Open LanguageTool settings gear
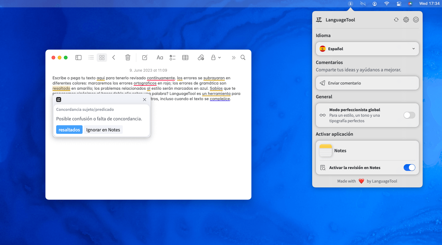This screenshot has width=442, height=245. 406,20
